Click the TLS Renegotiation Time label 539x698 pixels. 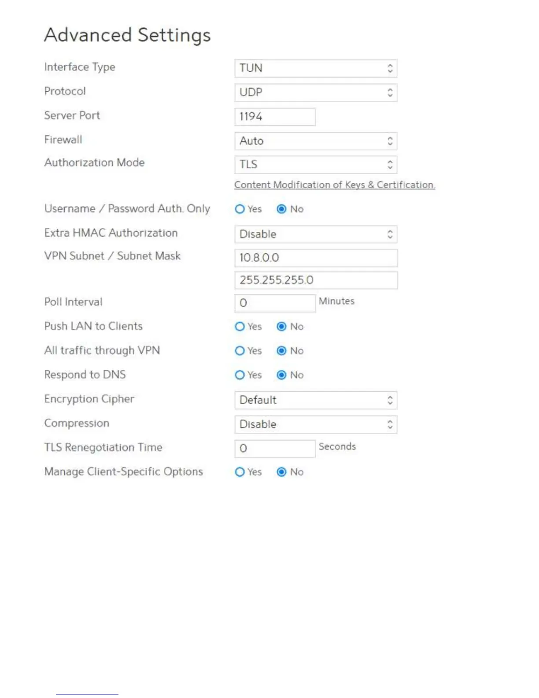(103, 447)
